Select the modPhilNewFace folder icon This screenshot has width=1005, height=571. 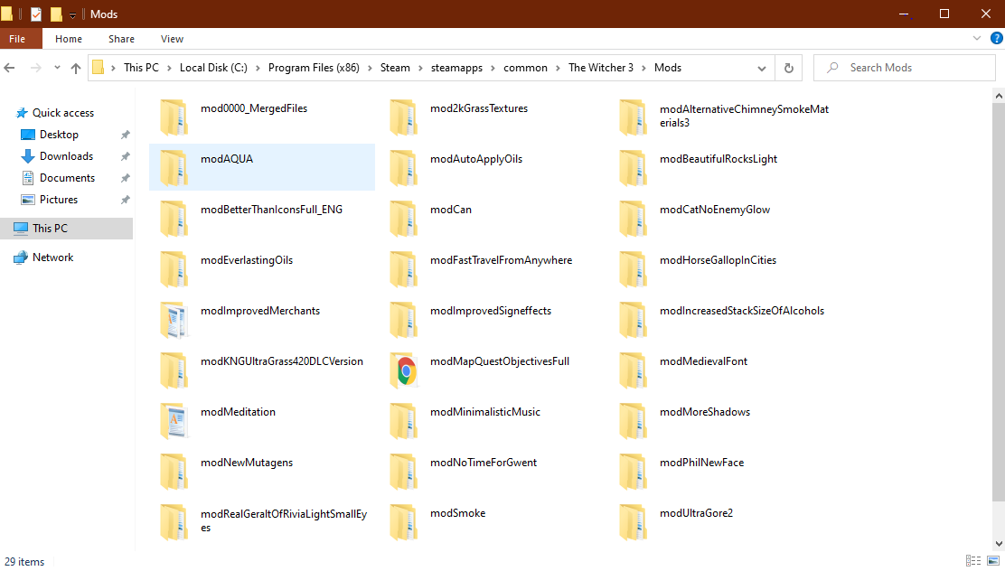point(633,472)
